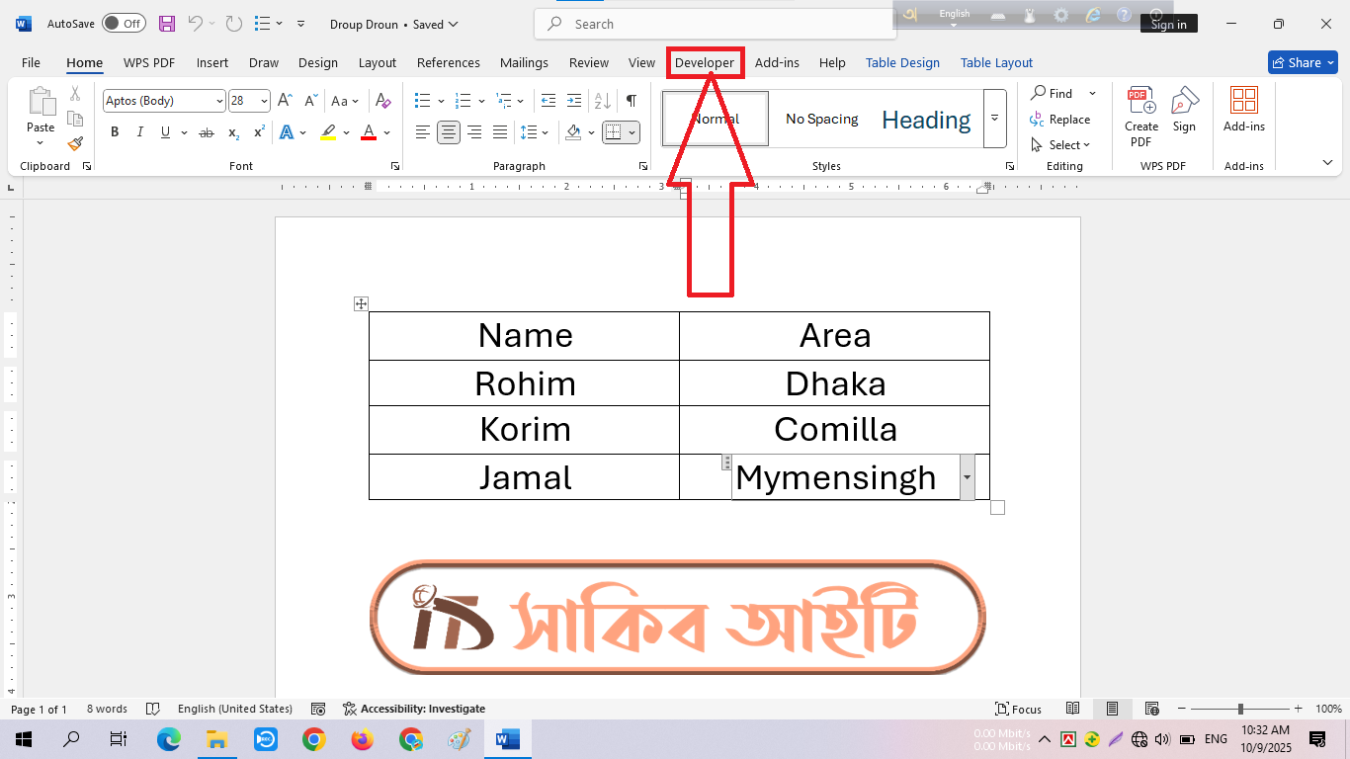Expand the Mymensingh dropdown list arrow
Screen dimensions: 1350x759
click(967, 477)
